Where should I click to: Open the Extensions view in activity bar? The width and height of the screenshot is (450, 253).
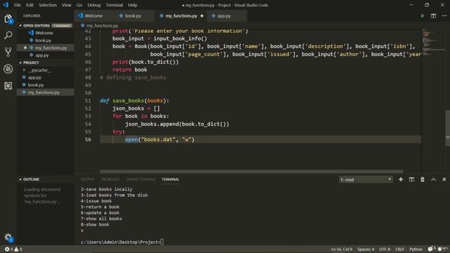coord(8,86)
